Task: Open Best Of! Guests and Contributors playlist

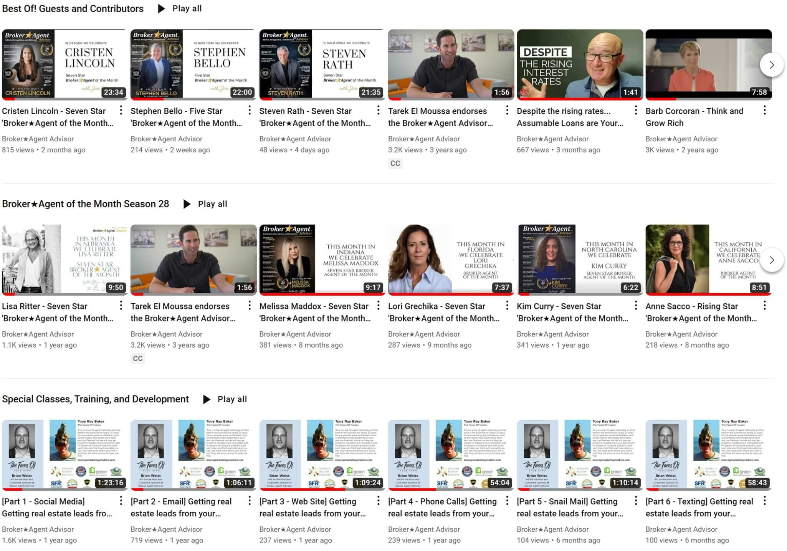Action: (x=73, y=8)
